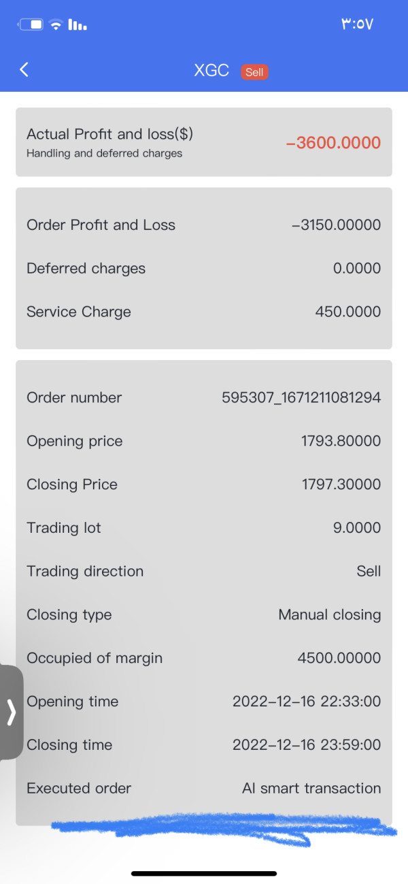Tap the Opening price value 1793.80000

[x=341, y=441]
